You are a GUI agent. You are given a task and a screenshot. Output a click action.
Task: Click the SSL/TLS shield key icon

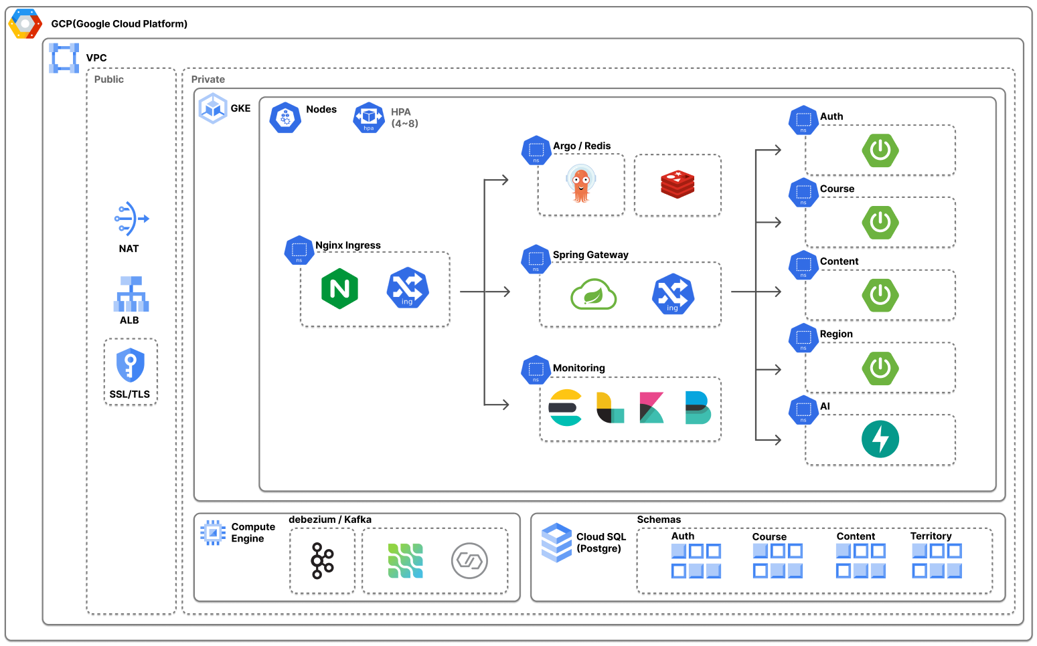[131, 365]
